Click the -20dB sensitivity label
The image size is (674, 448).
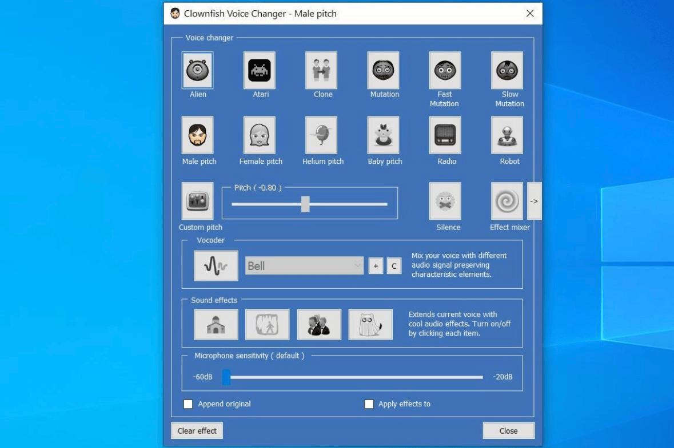[x=502, y=377]
